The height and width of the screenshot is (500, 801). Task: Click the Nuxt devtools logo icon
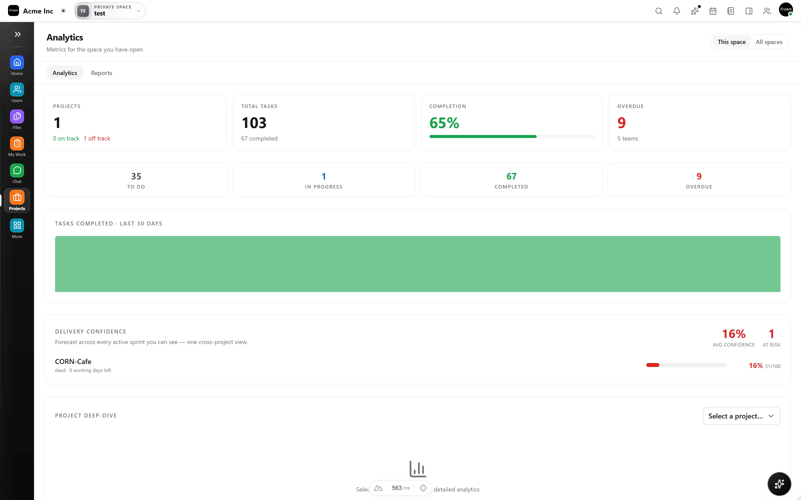point(378,488)
